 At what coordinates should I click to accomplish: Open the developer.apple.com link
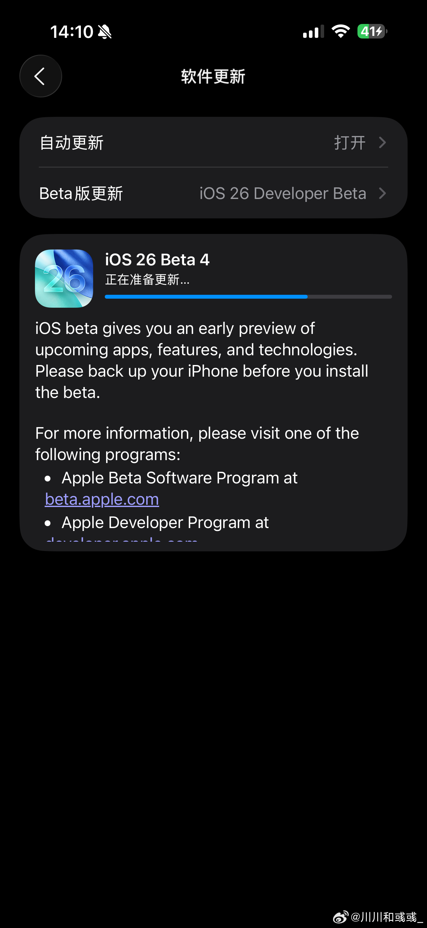point(121,540)
